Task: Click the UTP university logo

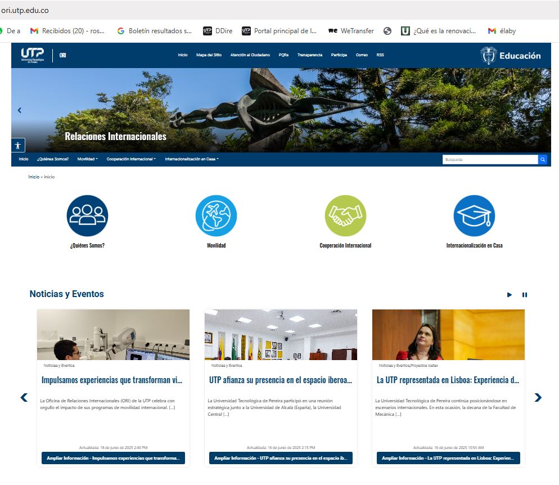Action: tap(33, 55)
